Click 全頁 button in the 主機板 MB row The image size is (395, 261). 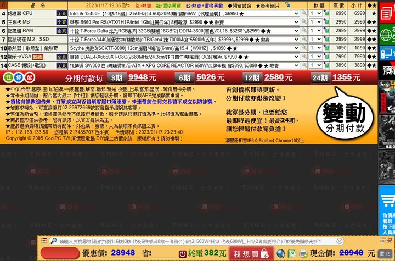(61, 22)
